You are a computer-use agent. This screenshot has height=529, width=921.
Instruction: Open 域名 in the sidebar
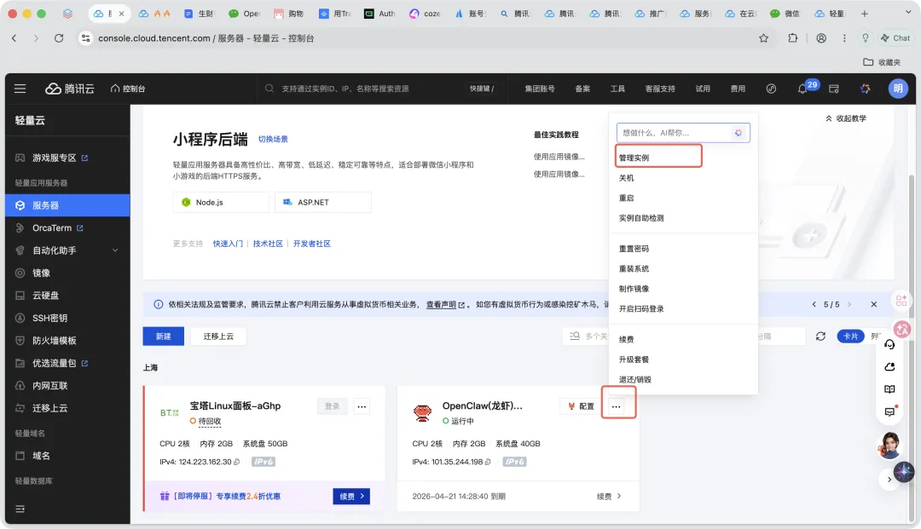click(x=41, y=456)
